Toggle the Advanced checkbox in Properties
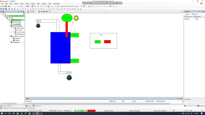The height and width of the screenshot is (115, 205). click(x=194, y=17)
